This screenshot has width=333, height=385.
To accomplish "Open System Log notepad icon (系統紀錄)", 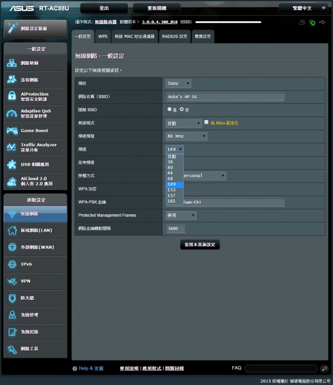I will [x=12, y=332].
